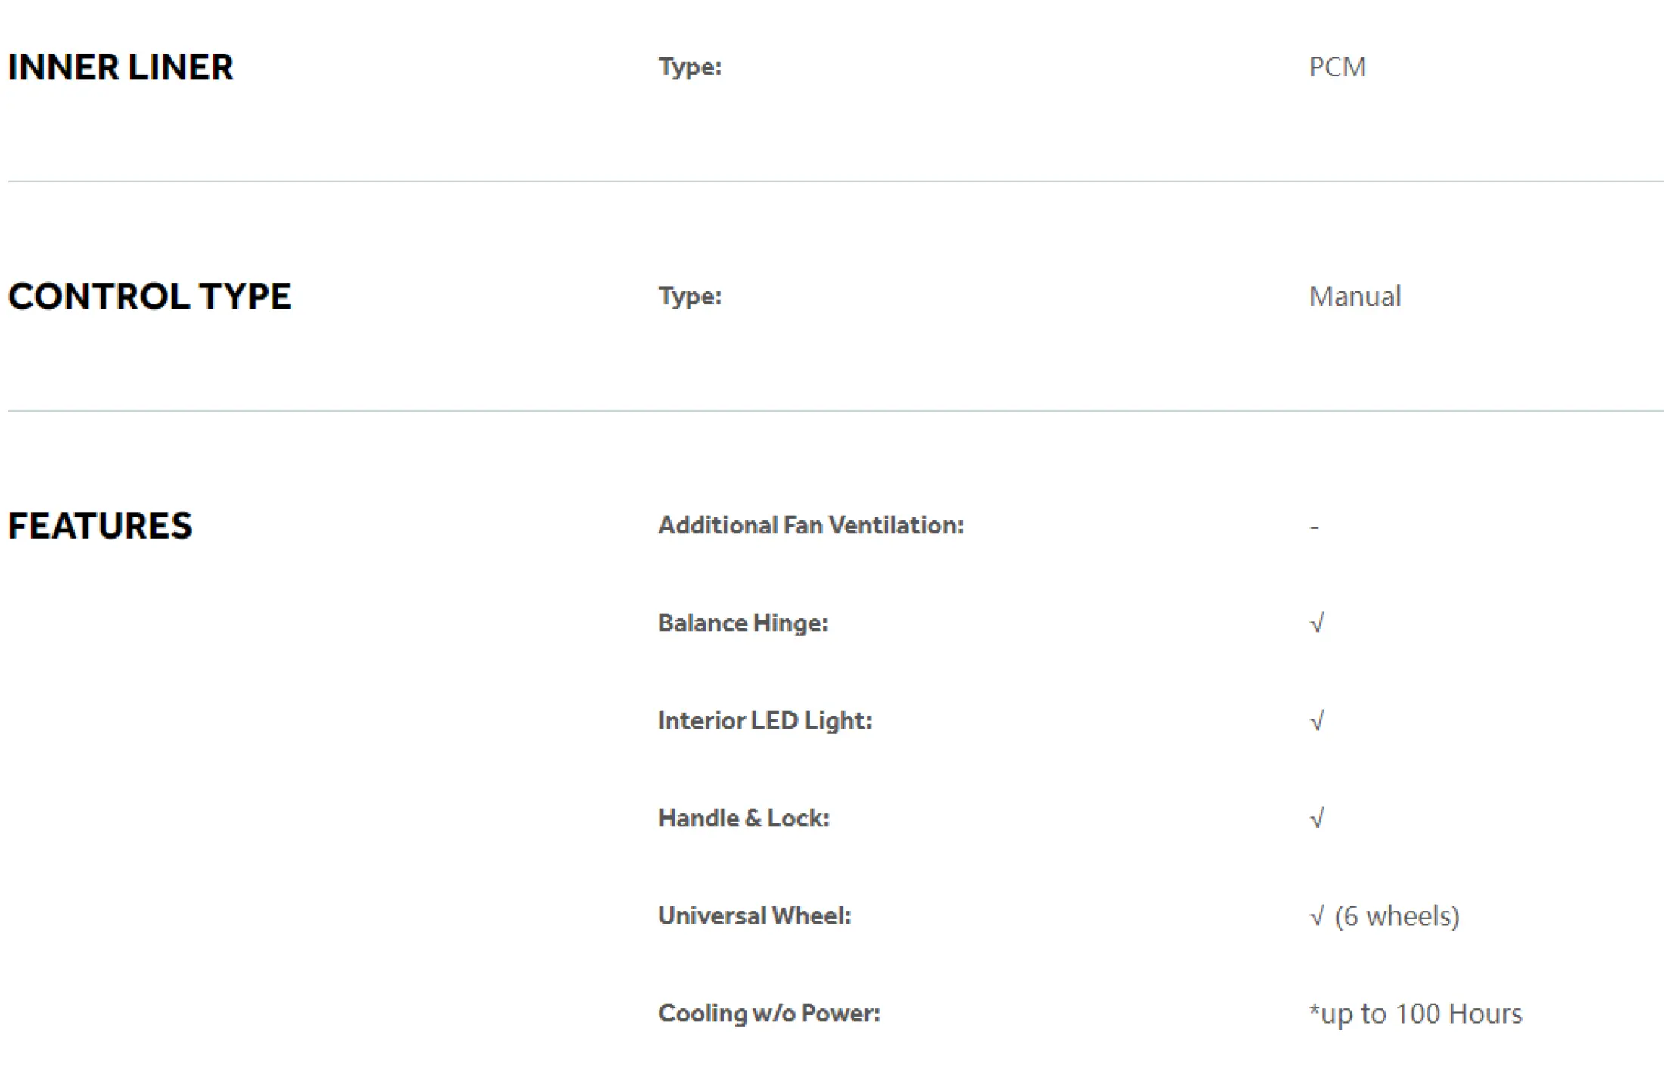Select the PCM inner liner value

coord(1337,67)
